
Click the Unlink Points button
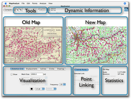81,70
